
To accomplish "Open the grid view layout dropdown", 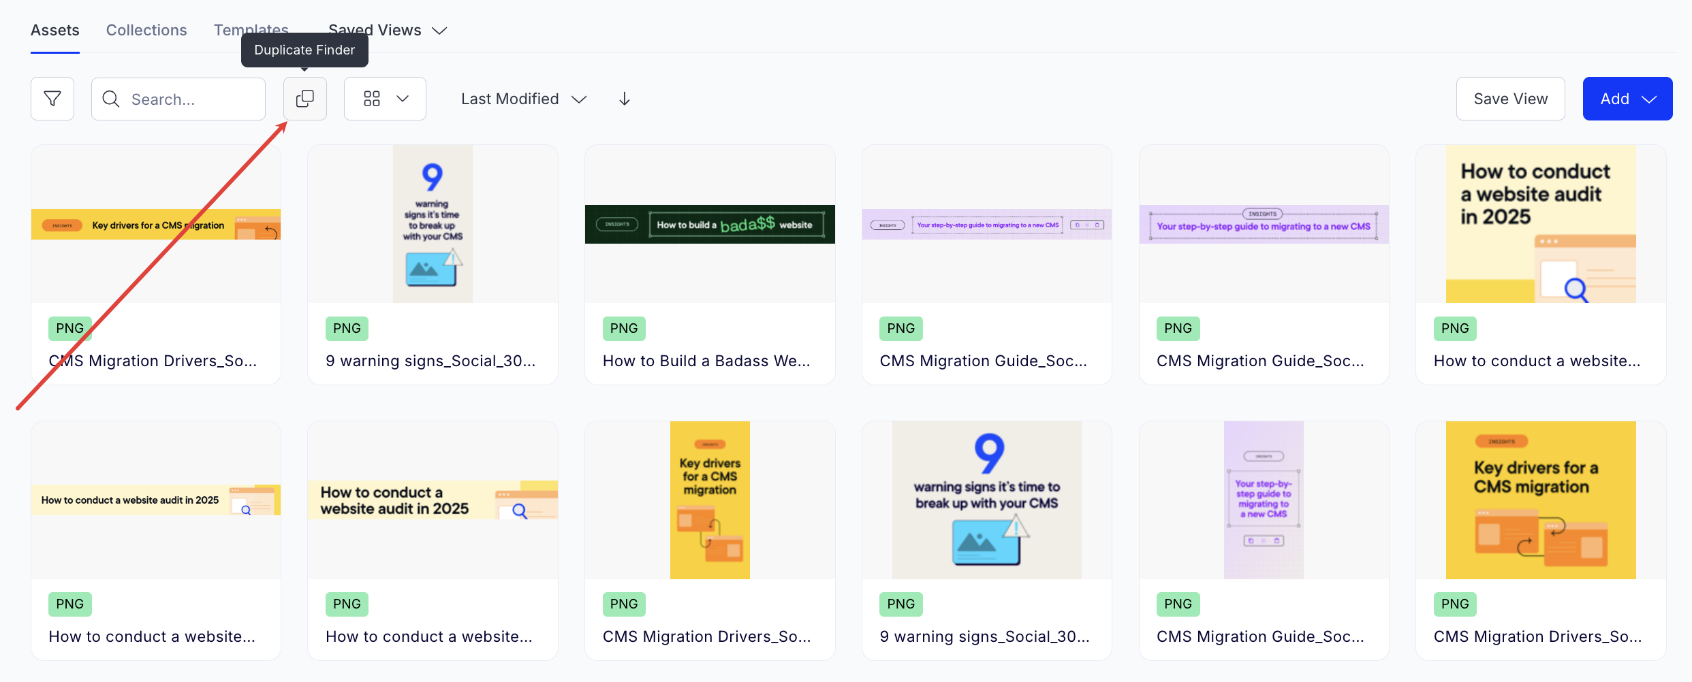I will 385,99.
